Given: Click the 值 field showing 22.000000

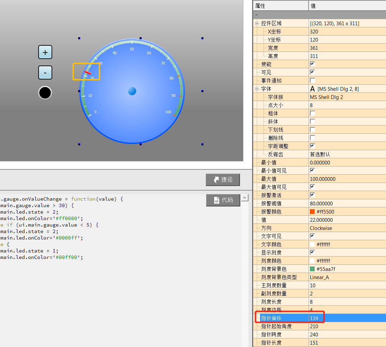Looking at the screenshot, I should click(x=347, y=220).
